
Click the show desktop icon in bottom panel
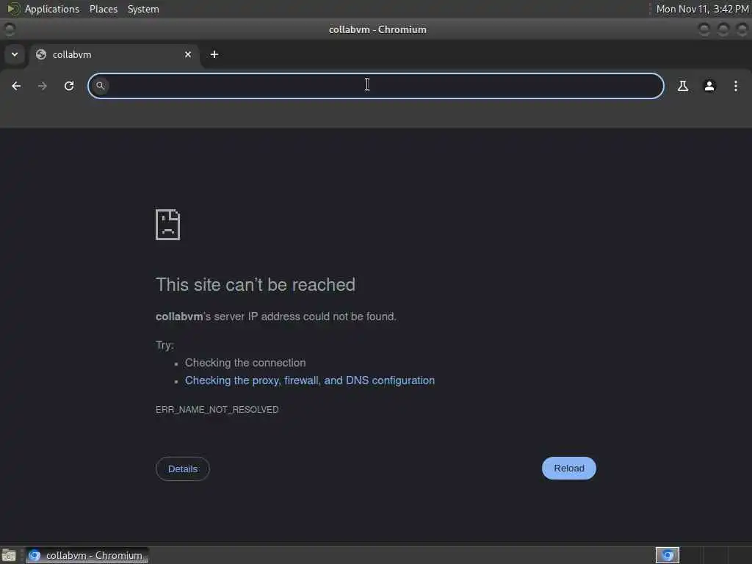tap(9, 555)
